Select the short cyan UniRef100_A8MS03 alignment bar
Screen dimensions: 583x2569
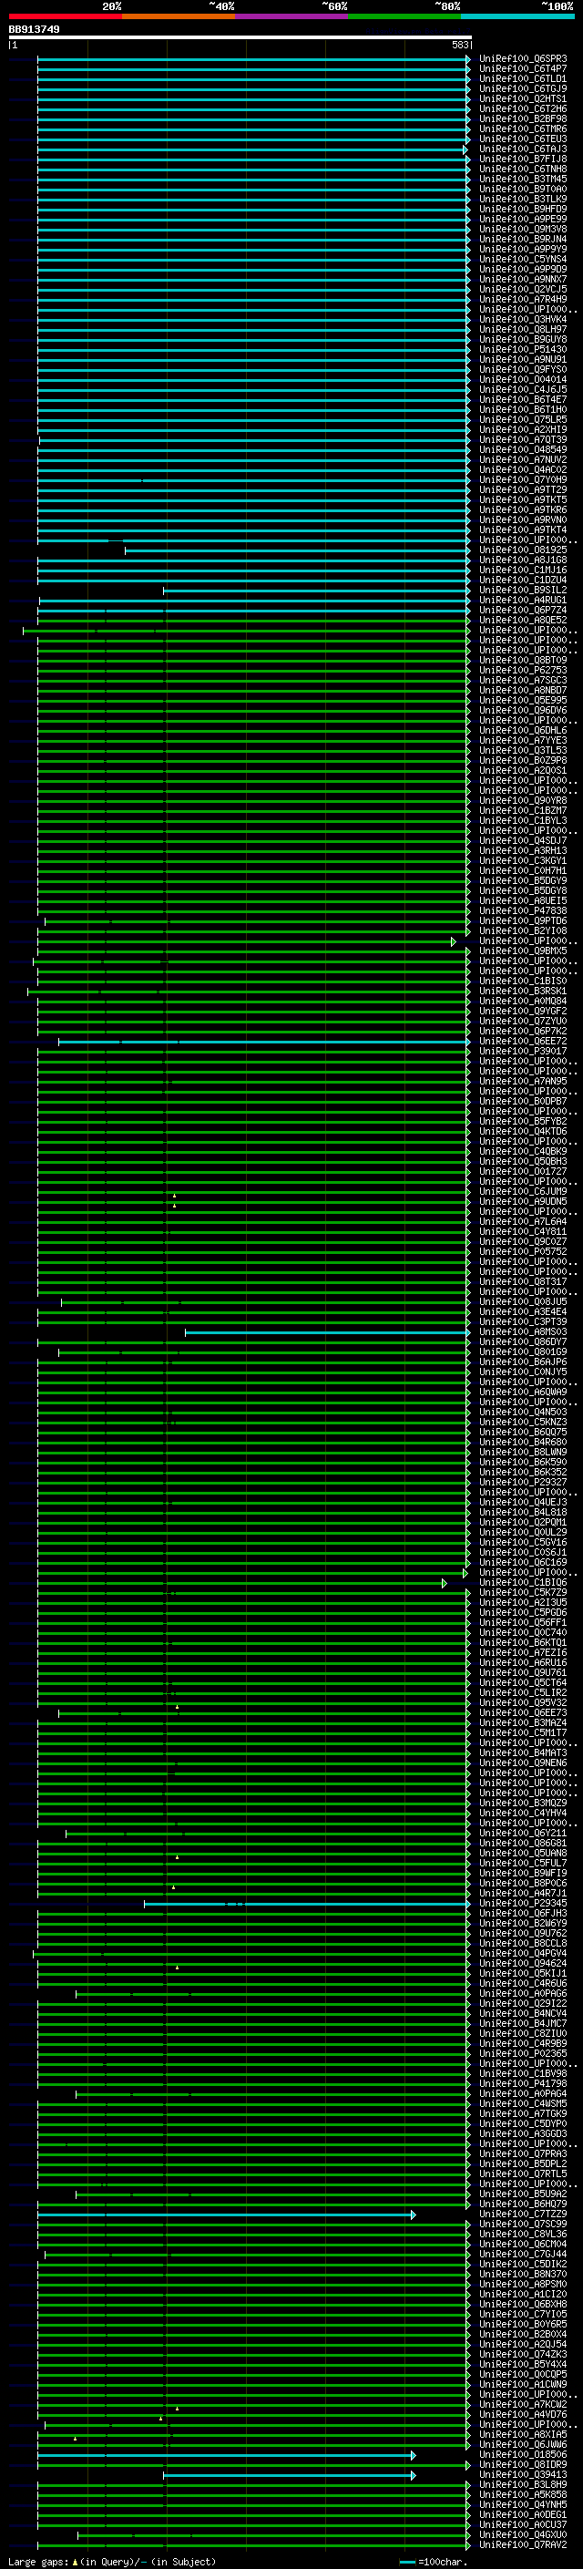pyautogui.click(x=326, y=1332)
